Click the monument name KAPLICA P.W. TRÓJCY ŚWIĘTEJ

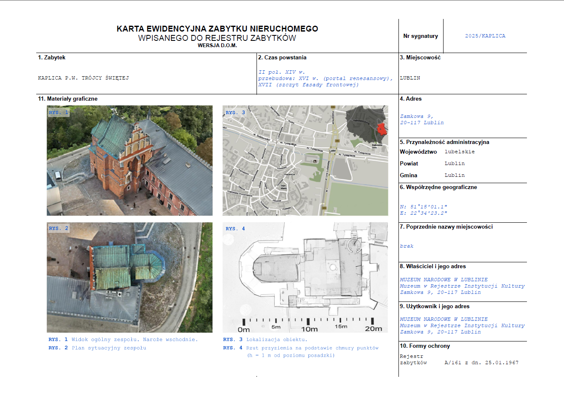click(83, 78)
